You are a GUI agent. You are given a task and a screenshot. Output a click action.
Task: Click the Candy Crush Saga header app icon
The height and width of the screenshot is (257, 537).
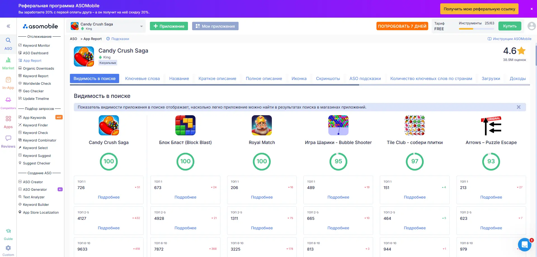pyautogui.click(x=84, y=56)
